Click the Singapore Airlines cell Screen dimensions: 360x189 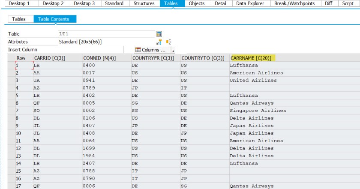258,111
